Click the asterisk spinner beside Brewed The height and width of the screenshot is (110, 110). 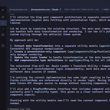8,109
